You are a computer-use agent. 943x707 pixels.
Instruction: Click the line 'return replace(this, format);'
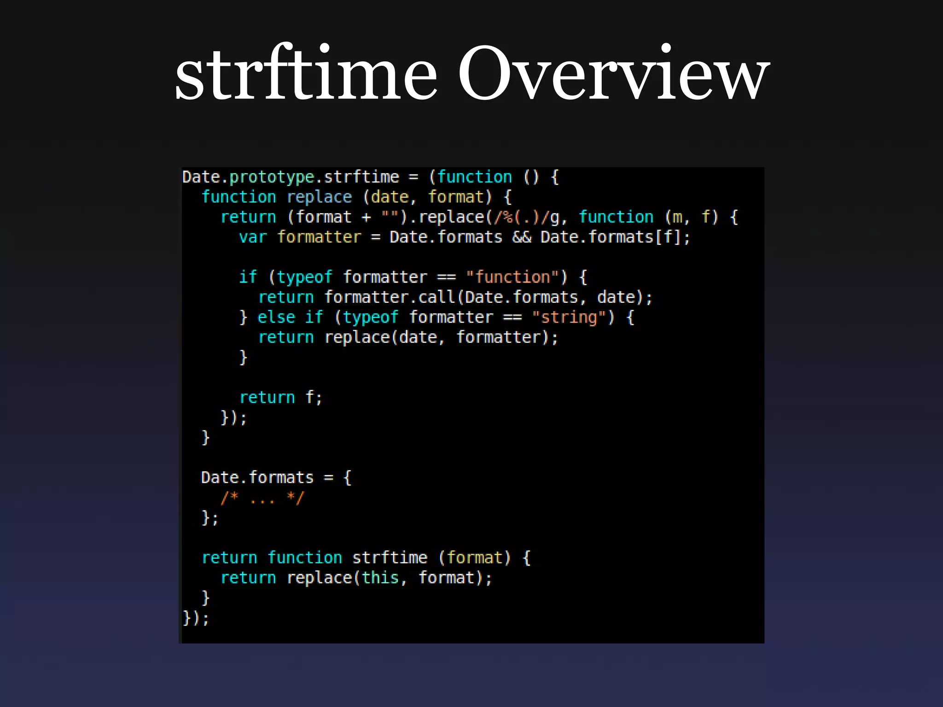[x=357, y=578]
